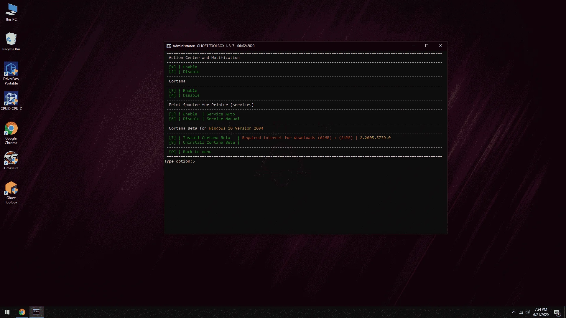Open the Recycle Bin icon
The width and height of the screenshot is (566, 318).
pos(11,42)
